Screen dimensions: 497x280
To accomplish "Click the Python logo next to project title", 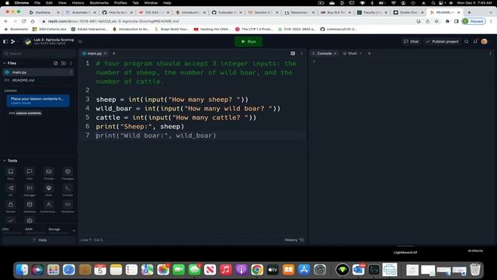I will [x=28, y=41].
